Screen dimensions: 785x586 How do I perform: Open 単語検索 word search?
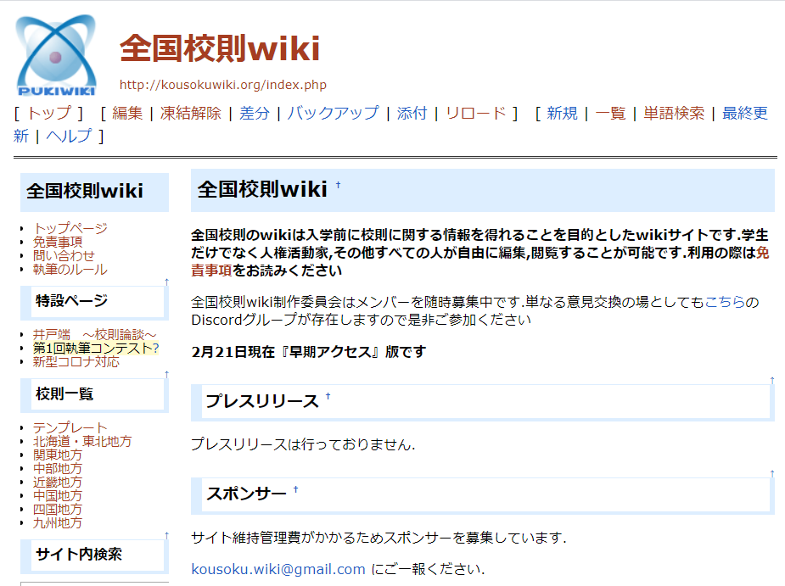coord(674,114)
